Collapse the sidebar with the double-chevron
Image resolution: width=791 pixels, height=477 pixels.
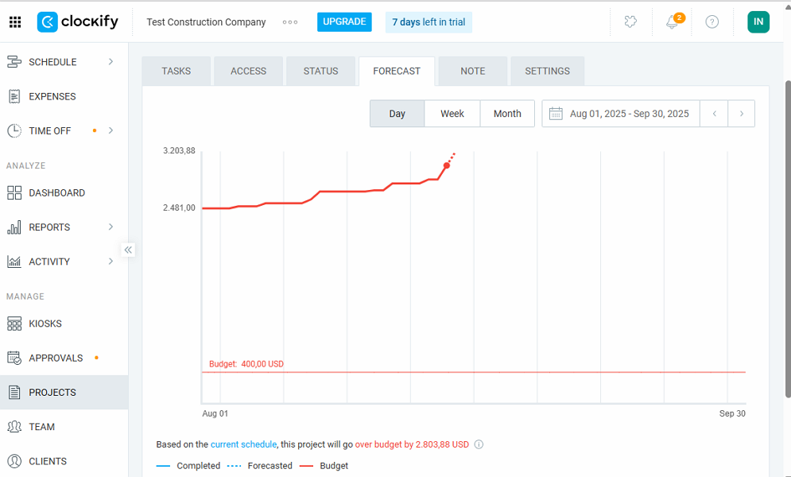128,250
